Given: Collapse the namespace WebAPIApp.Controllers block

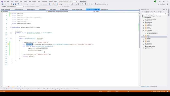Looking at the screenshot, I should [x=11, y=27].
